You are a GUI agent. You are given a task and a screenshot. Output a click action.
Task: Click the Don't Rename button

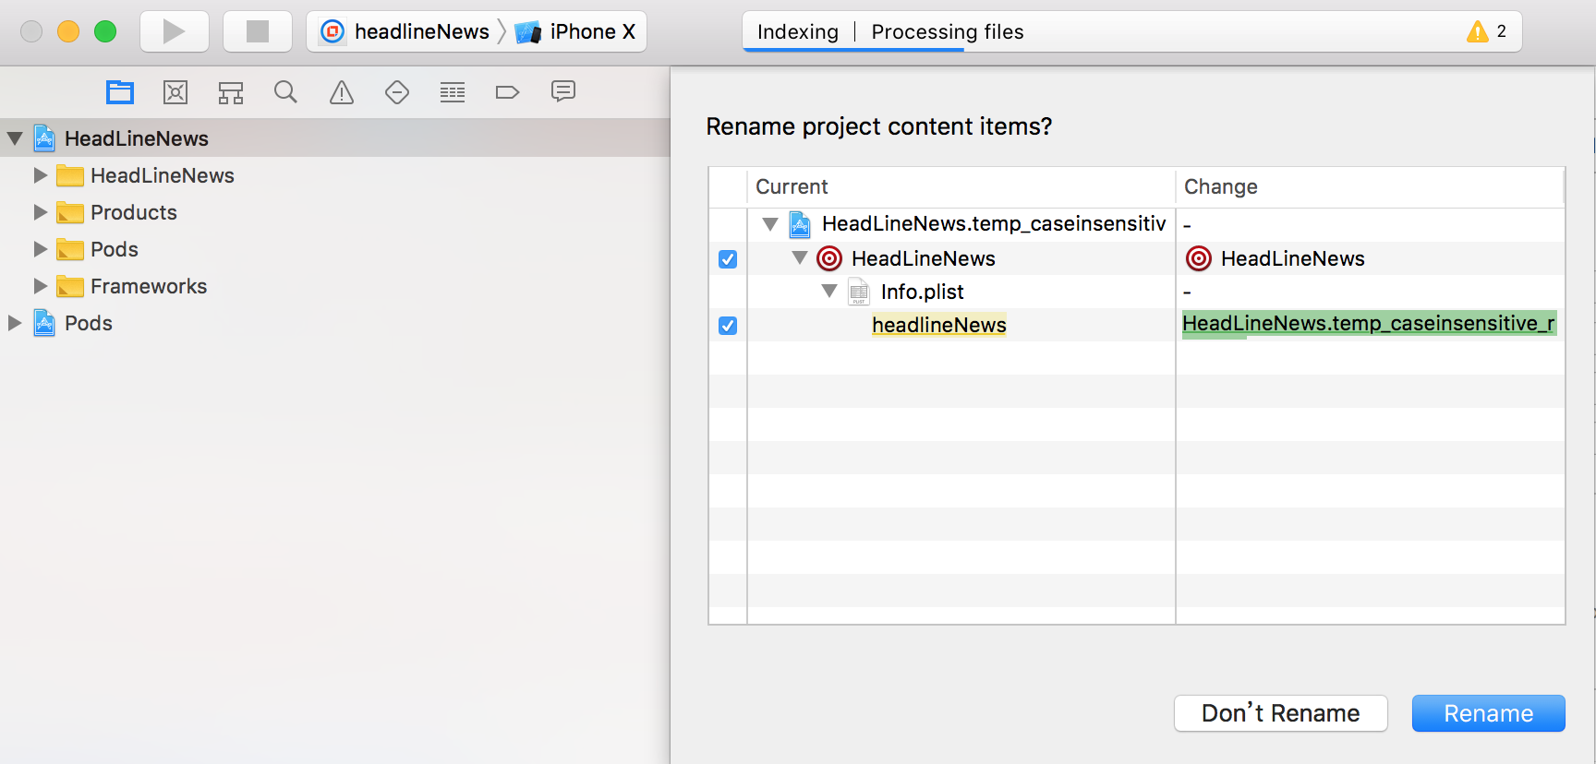[x=1280, y=713]
